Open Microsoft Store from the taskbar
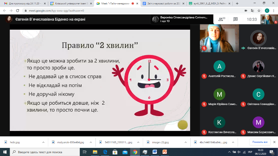The image size is (278, 156). 115,152
